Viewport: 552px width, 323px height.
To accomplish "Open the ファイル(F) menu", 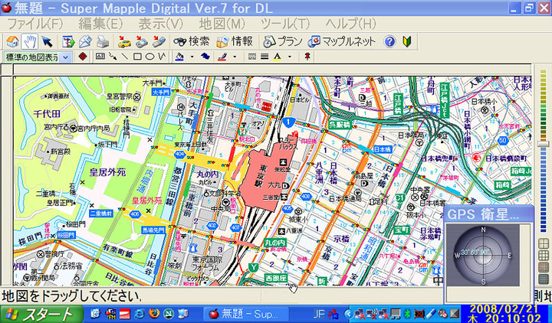I will click(x=35, y=24).
